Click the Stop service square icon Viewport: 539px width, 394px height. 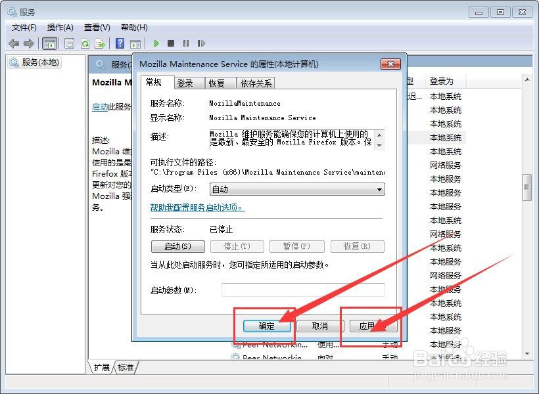[170, 43]
